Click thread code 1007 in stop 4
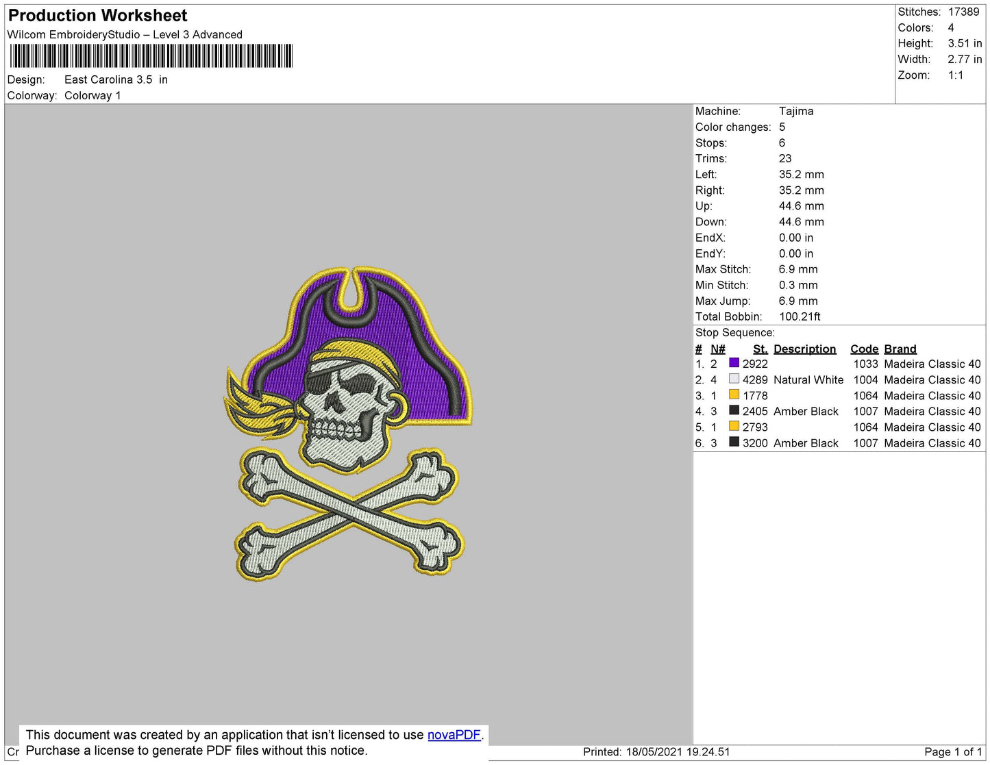 [865, 411]
